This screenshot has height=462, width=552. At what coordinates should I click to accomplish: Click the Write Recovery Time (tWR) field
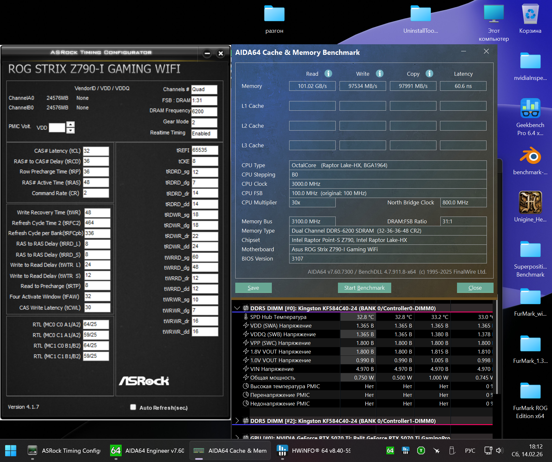[x=98, y=213]
